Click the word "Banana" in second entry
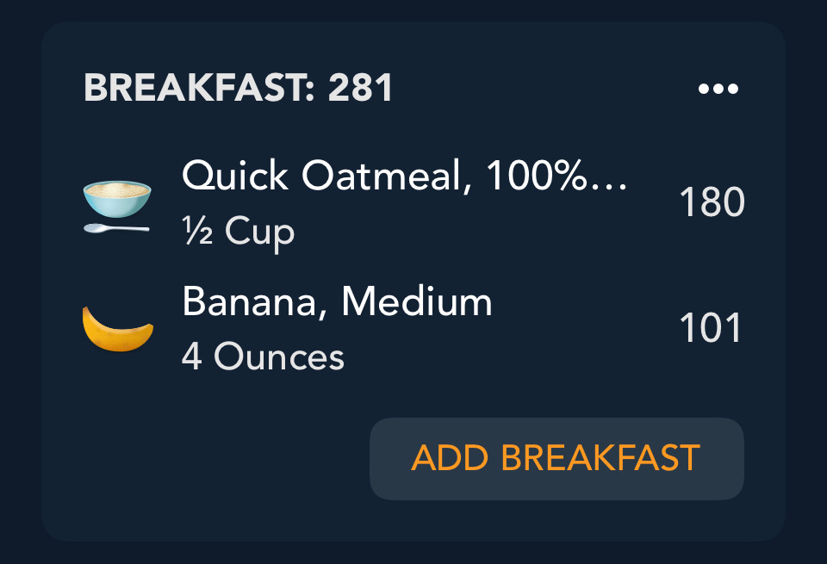 coord(250,302)
